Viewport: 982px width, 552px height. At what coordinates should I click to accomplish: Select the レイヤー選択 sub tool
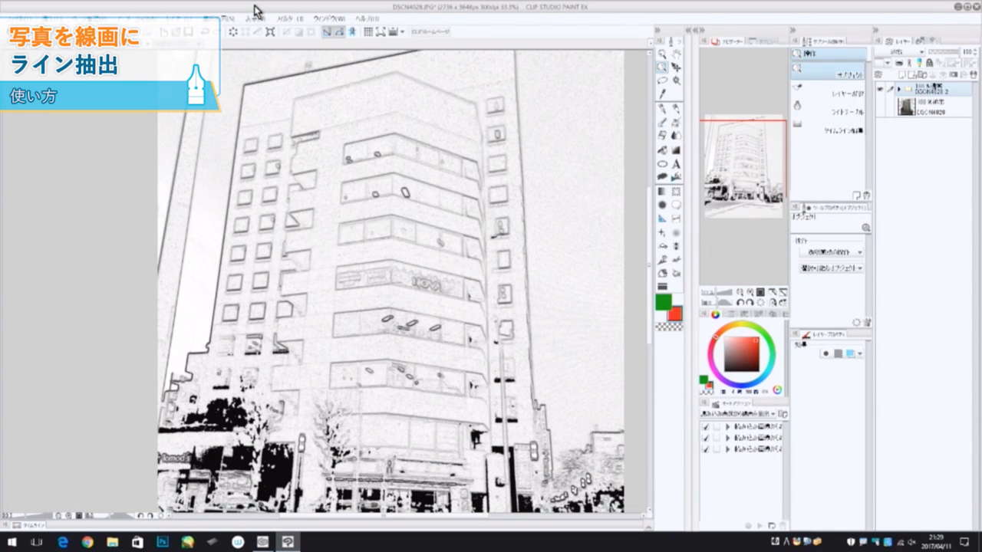click(x=830, y=94)
